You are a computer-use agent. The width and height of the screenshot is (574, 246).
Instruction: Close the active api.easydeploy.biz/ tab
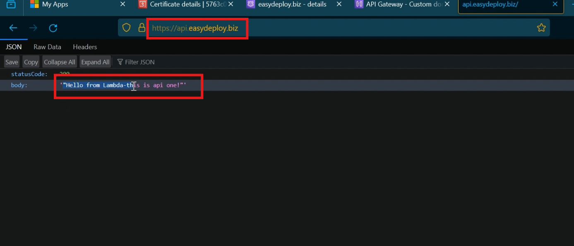[555, 4]
